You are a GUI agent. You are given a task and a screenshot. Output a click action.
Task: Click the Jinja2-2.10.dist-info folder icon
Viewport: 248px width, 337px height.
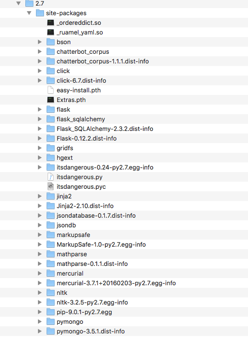51,206
